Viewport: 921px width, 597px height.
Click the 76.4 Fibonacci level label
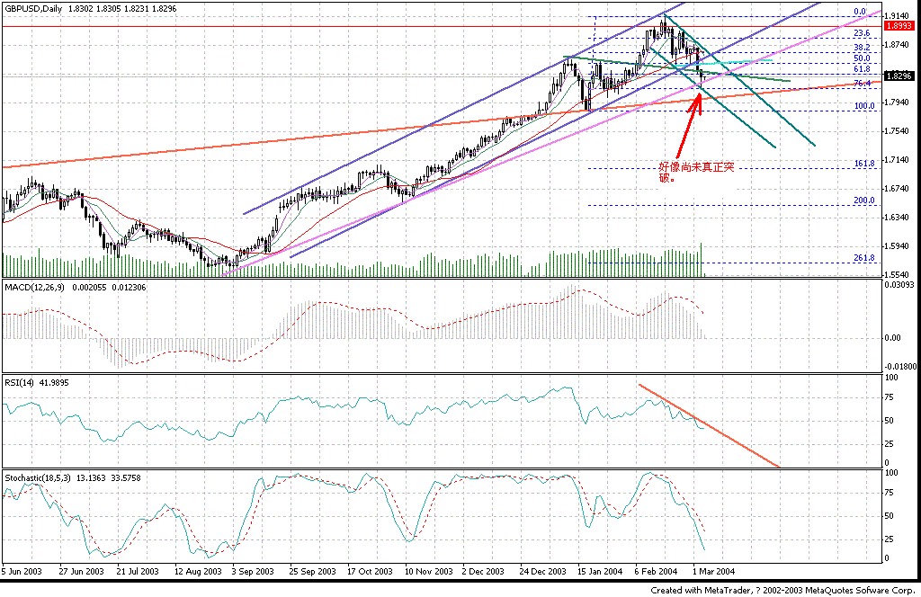coord(862,84)
